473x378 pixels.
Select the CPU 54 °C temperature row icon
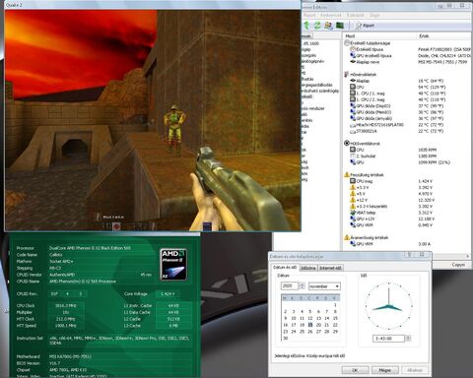click(353, 87)
